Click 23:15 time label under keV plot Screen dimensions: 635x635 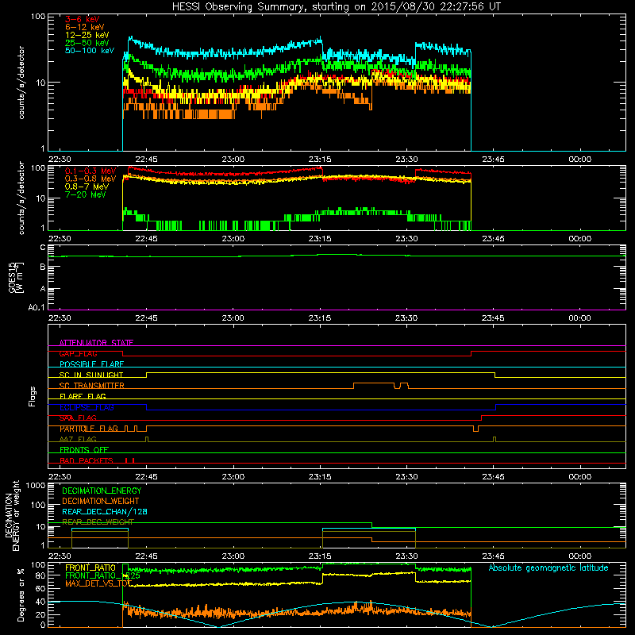tap(320, 160)
